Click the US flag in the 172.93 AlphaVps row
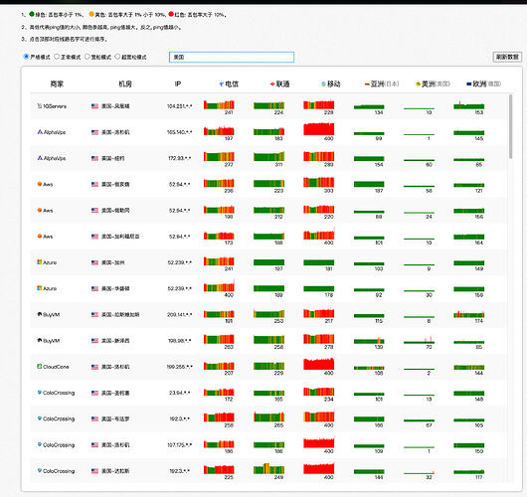Screen dimensions: 527x497 tap(94, 158)
